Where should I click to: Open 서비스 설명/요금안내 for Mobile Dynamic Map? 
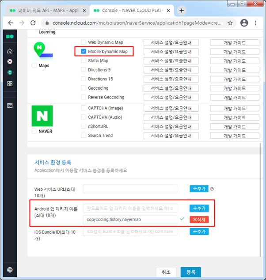pos(171,52)
